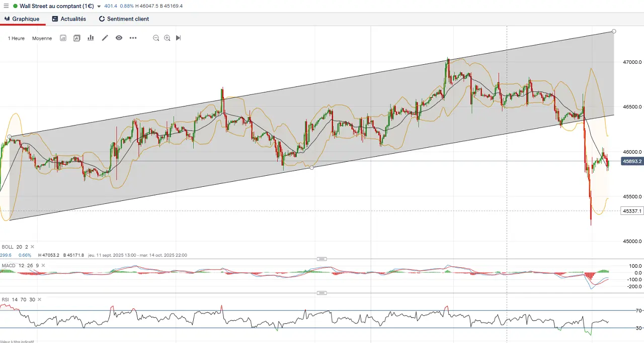Click the calendar date-range icon in chart toolbar

(63, 38)
